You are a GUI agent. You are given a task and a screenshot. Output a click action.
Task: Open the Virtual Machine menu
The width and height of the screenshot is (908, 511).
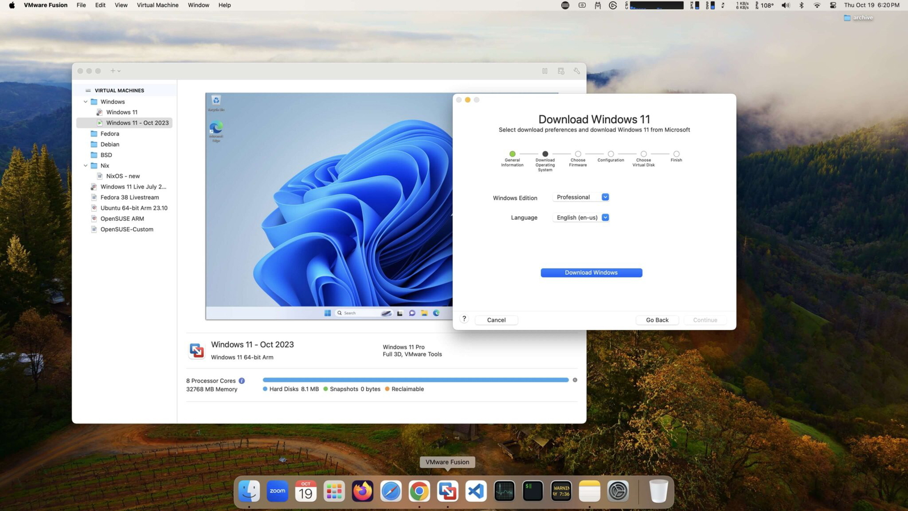(x=157, y=5)
